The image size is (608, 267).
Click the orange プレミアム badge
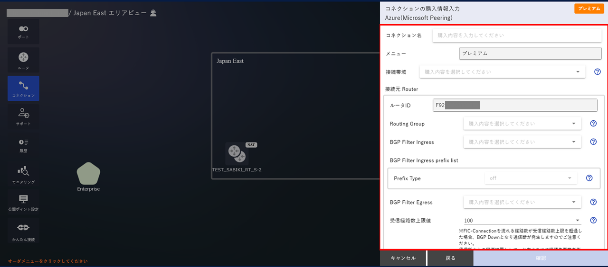(x=589, y=9)
